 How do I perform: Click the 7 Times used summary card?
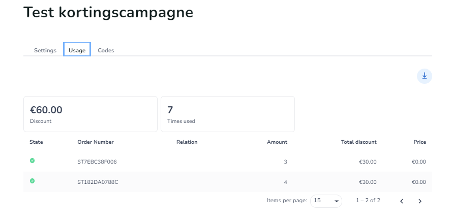(227, 114)
